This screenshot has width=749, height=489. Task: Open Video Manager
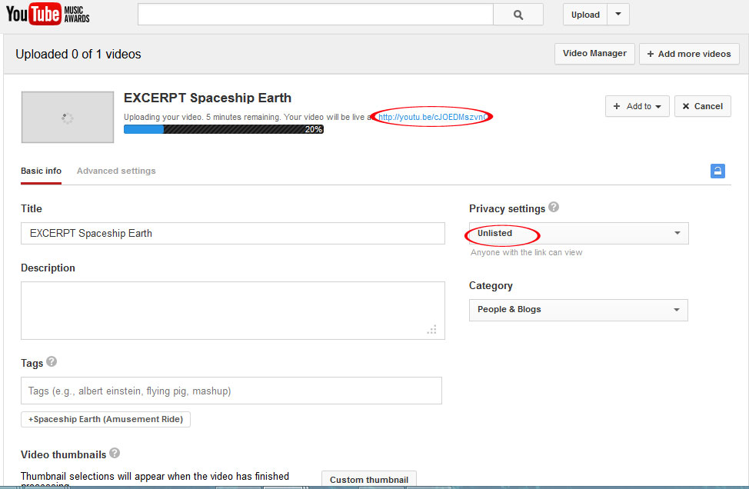point(594,54)
